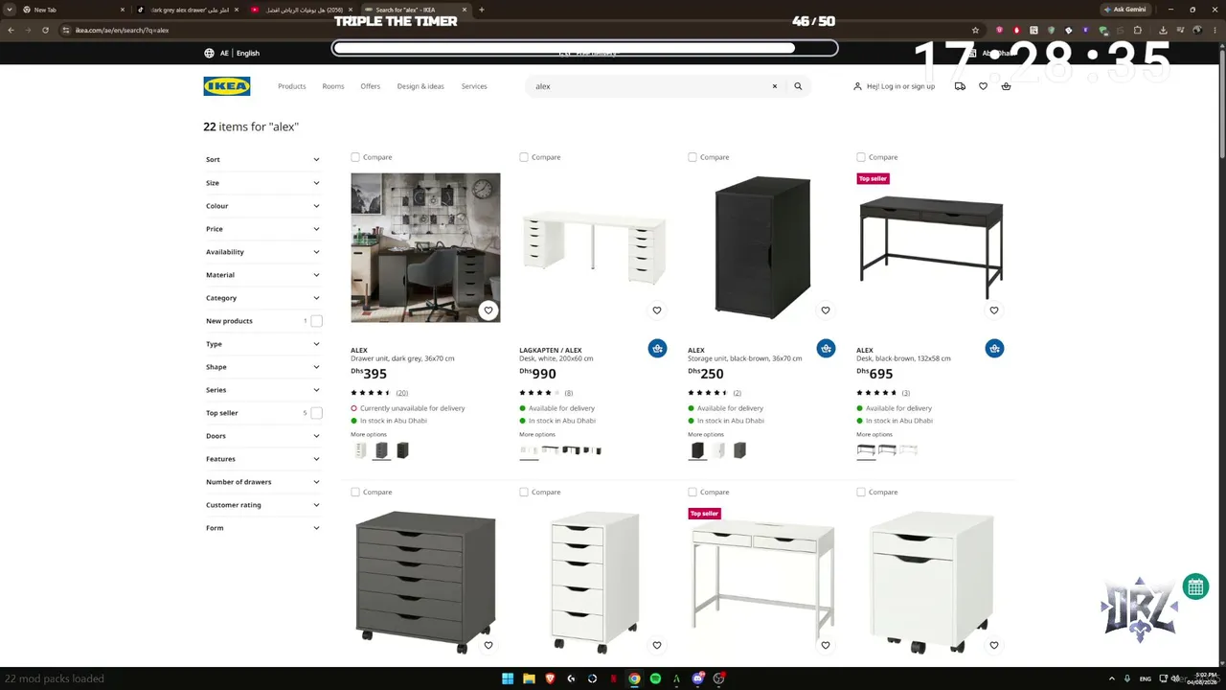The width and height of the screenshot is (1226, 690).
Task: Tick Compare for ALEX black-brown storage unit
Action: point(692,157)
